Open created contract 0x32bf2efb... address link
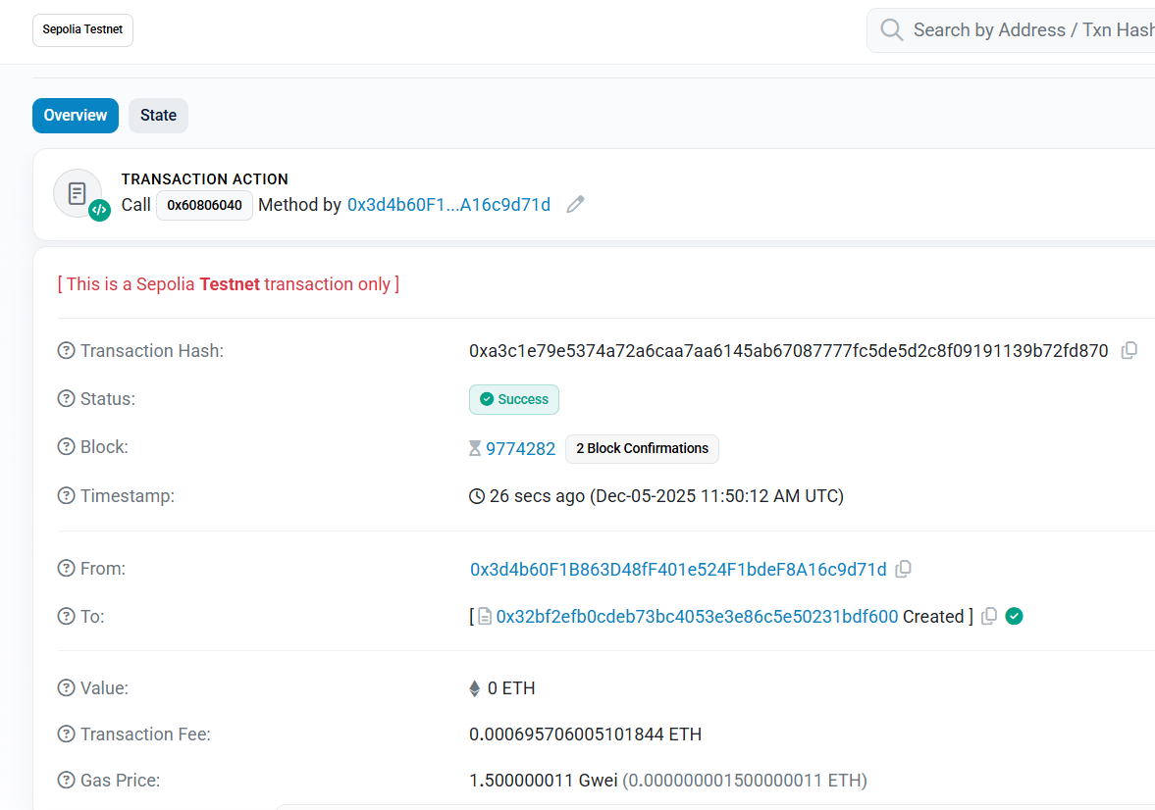This screenshot has width=1155, height=810. (697, 616)
